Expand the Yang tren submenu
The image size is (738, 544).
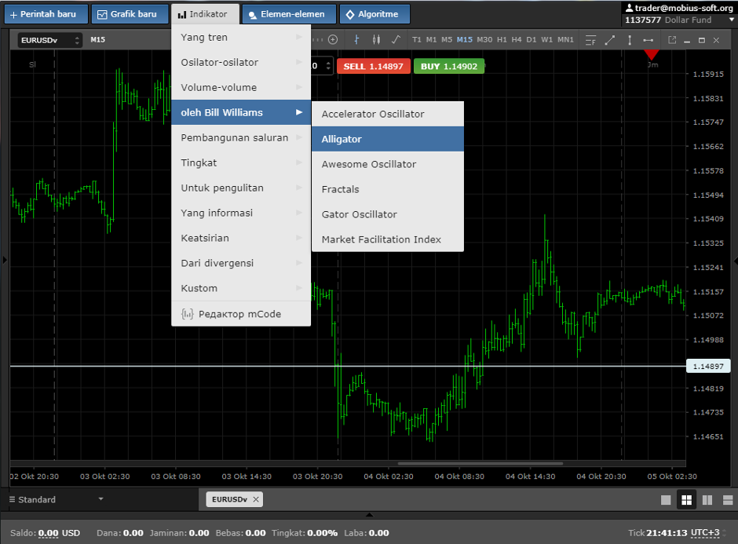point(241,37)
